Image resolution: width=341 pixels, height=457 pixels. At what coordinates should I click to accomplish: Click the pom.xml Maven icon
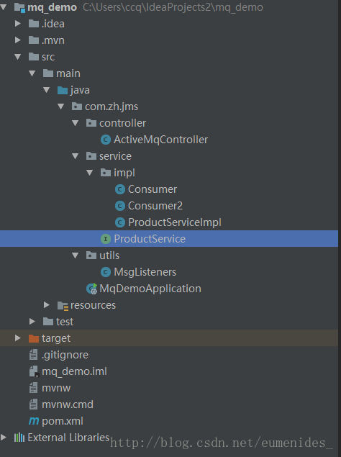[x=34, y=421]
